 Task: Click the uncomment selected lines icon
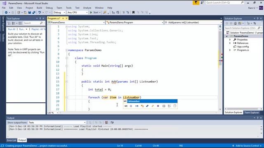(128, 12)
